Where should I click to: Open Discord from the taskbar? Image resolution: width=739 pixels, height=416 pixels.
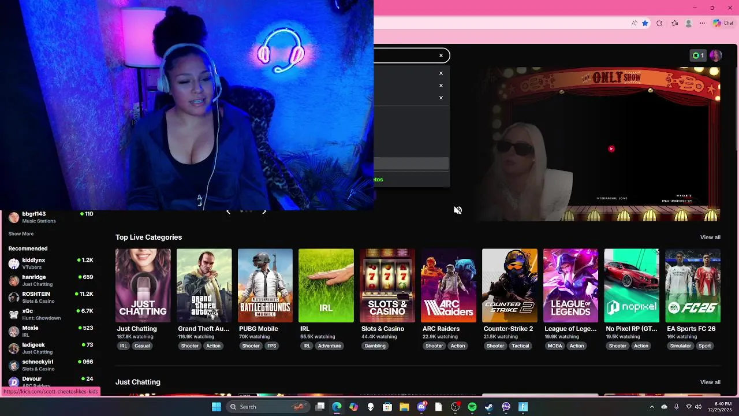pyautogui.click(x=421, y=407)
